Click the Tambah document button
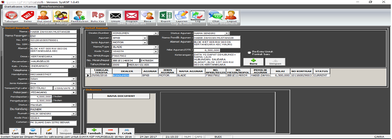The height and width of the screenshot is (139, 392). pyautogui.click(x=94, y=131)
